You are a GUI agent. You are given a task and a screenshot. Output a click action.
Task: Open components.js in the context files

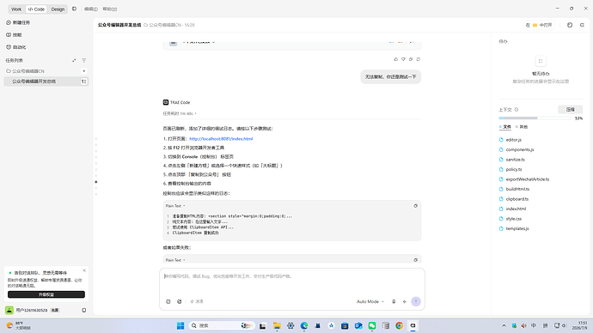tap(520, 149)
